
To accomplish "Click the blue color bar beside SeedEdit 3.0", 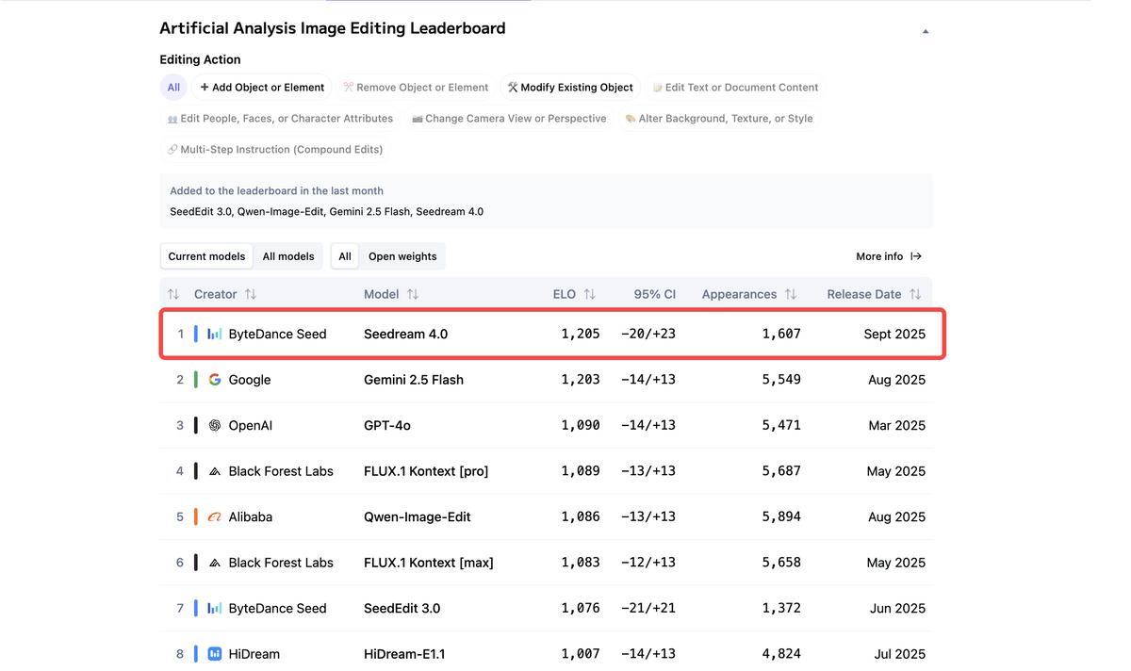I will coord(195,608).
